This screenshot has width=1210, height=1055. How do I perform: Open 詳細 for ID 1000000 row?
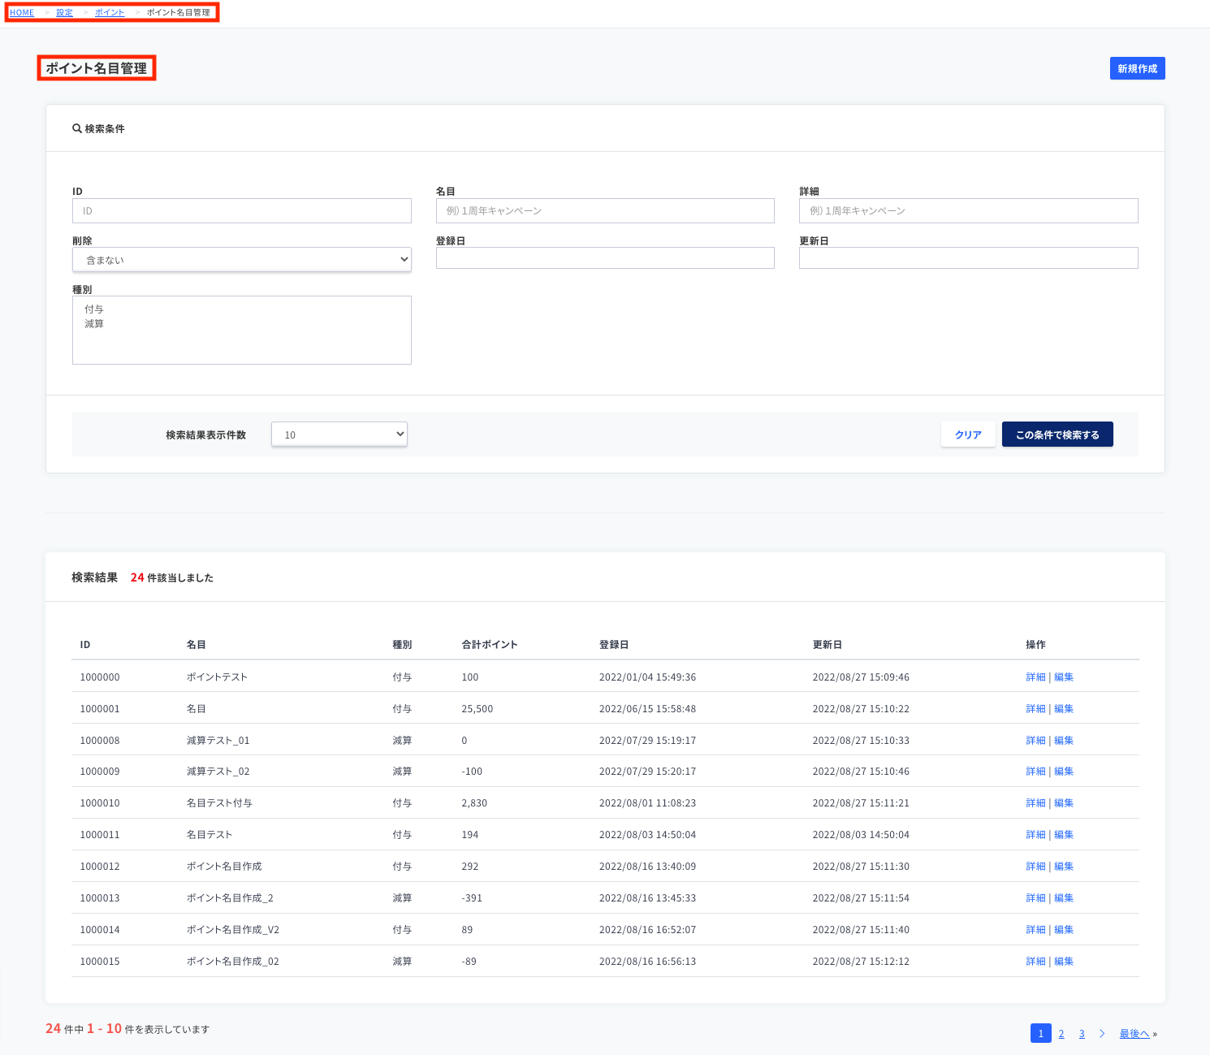[1035, 677]
